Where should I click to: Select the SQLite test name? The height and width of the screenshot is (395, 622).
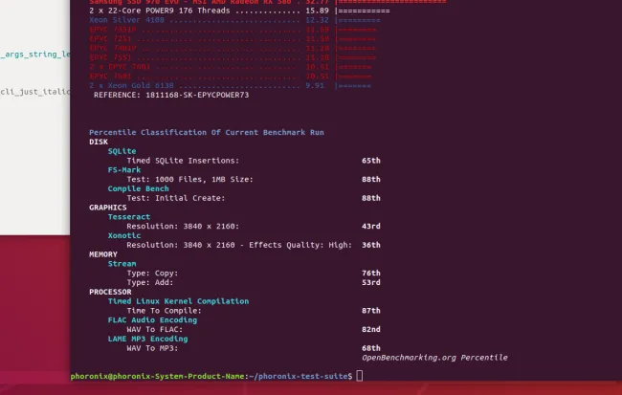click(122, 151)
